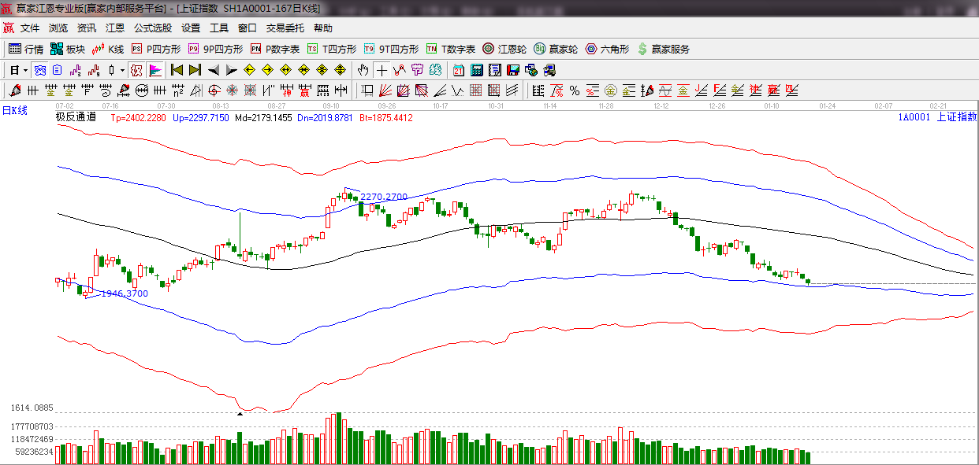Toggle the crosshair cursor mode

click(x=382, y=70)
